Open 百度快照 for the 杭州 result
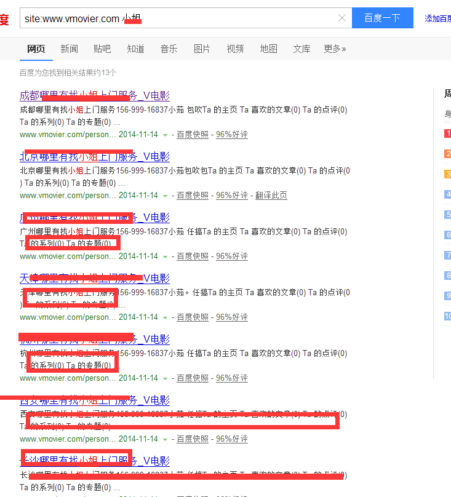This screenshot has width=451, height=497. click(x=193, y=378)
